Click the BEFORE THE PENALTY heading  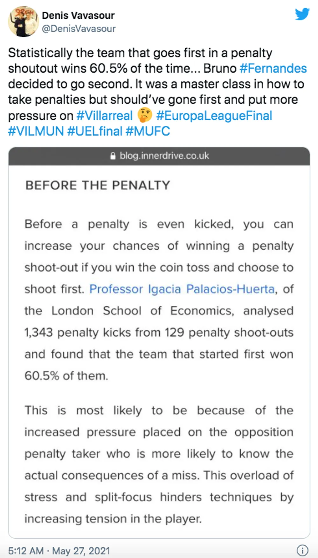[x=98, y=185]
